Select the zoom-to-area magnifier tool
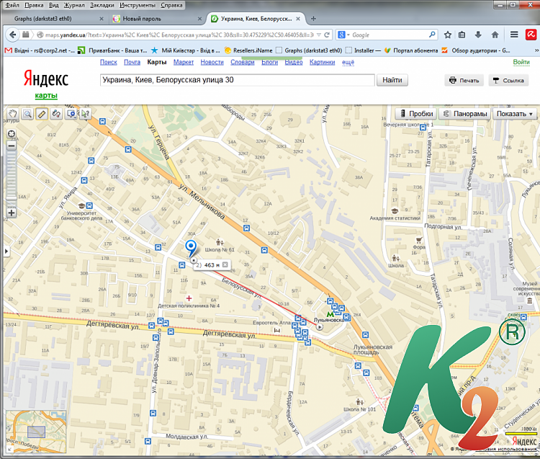This screenshot has width=540, height=459. pos(27,113)
